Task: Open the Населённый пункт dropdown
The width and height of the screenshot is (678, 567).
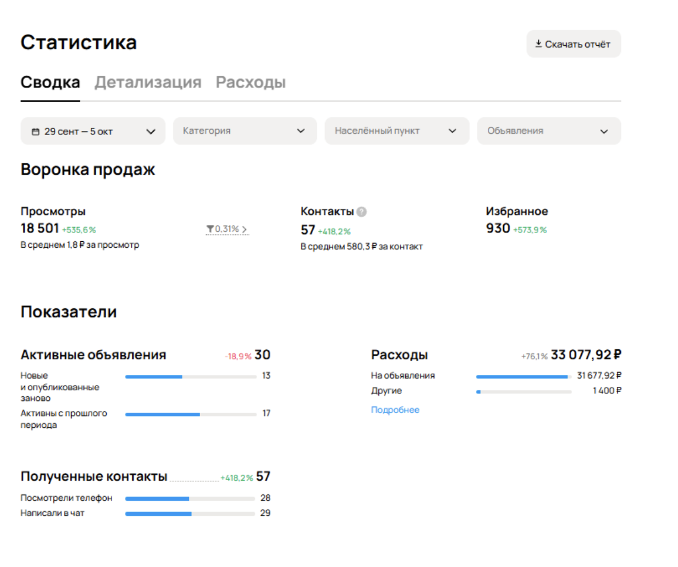Action: tap(396, 131)
